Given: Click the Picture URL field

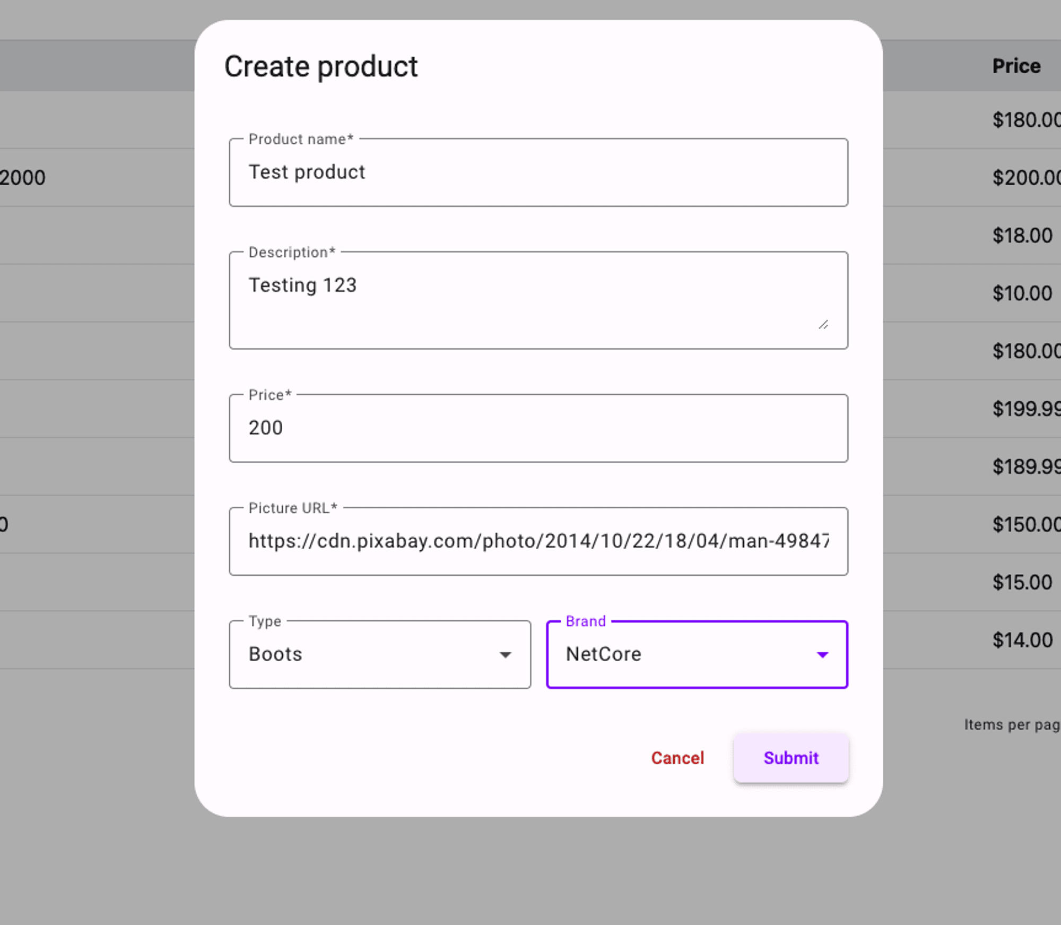Looking at the screenshot, I should click(x=537, y=541).
